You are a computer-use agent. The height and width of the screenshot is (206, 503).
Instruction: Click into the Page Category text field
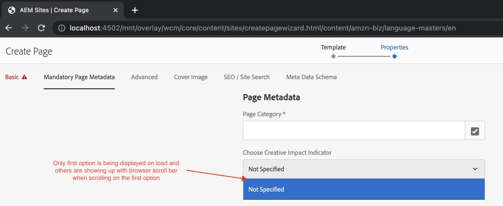354,131
